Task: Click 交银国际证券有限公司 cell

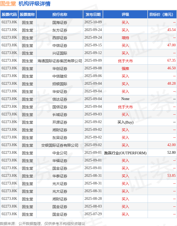Action: 60,145
